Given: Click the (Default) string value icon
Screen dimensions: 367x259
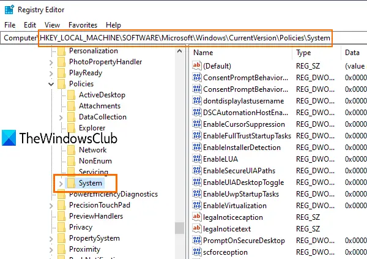Looking at the screenshot, I should tap(197, 66).
